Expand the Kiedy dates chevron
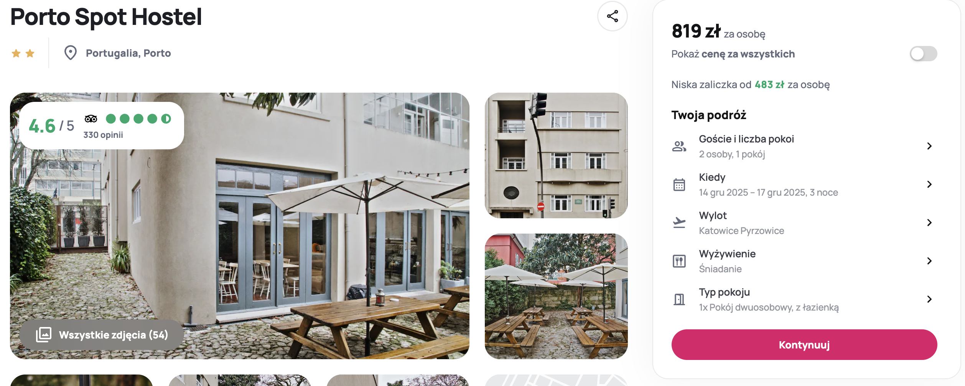The width and height of the screenshot is (965, 386). coord(929,185)
